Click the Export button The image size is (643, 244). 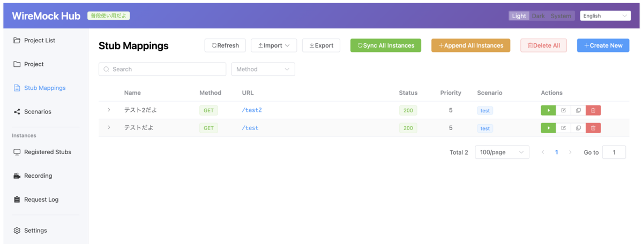[x=321, y=45]
